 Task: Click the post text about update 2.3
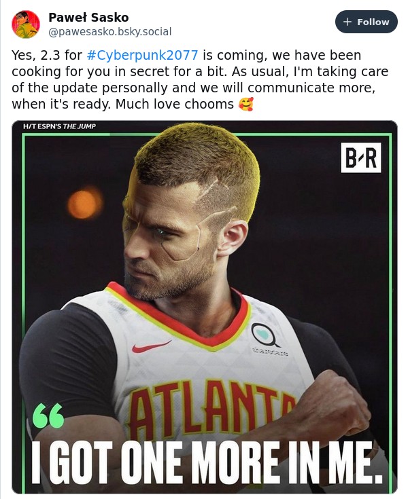200,79
